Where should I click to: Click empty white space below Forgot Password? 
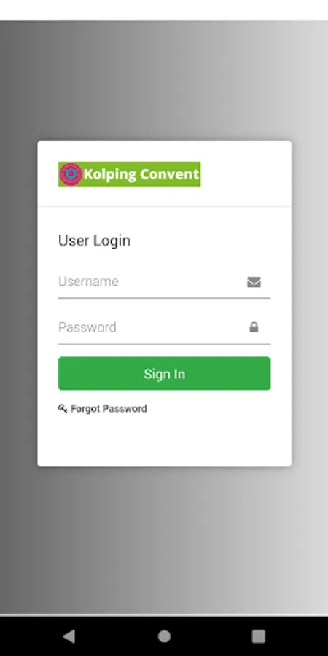click(x=165, y=440)
